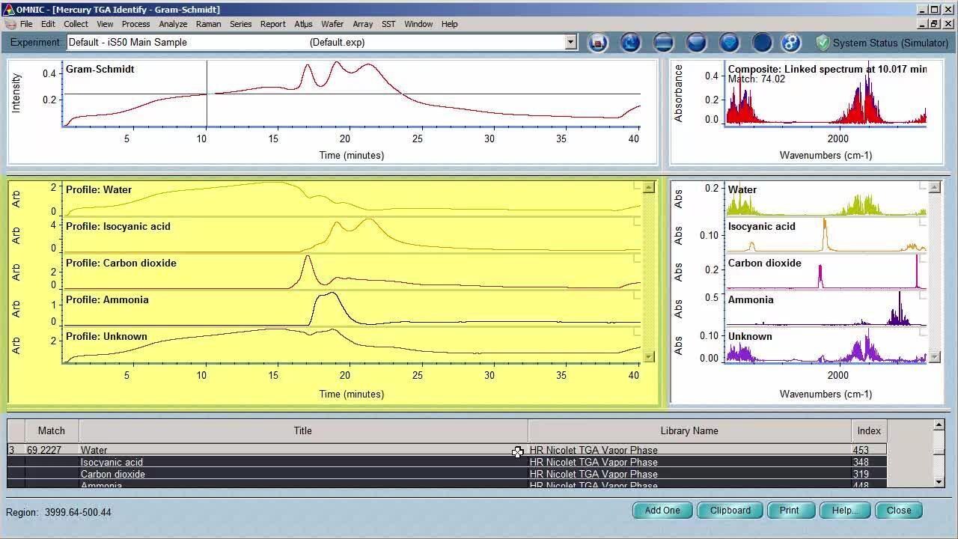The image size is (958, 539).
Task: Click the blank dark-blue round toolbar button
Action: click(x=762, y=43)
